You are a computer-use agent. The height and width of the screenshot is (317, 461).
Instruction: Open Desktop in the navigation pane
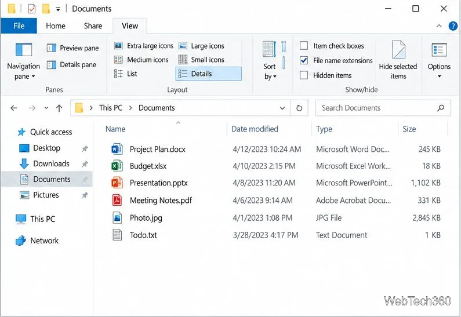click(x=39, y=148)
